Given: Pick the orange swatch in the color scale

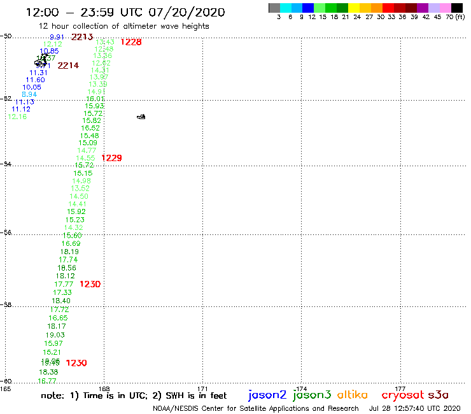Looking at the screenshot, I should tap(377, 8).
